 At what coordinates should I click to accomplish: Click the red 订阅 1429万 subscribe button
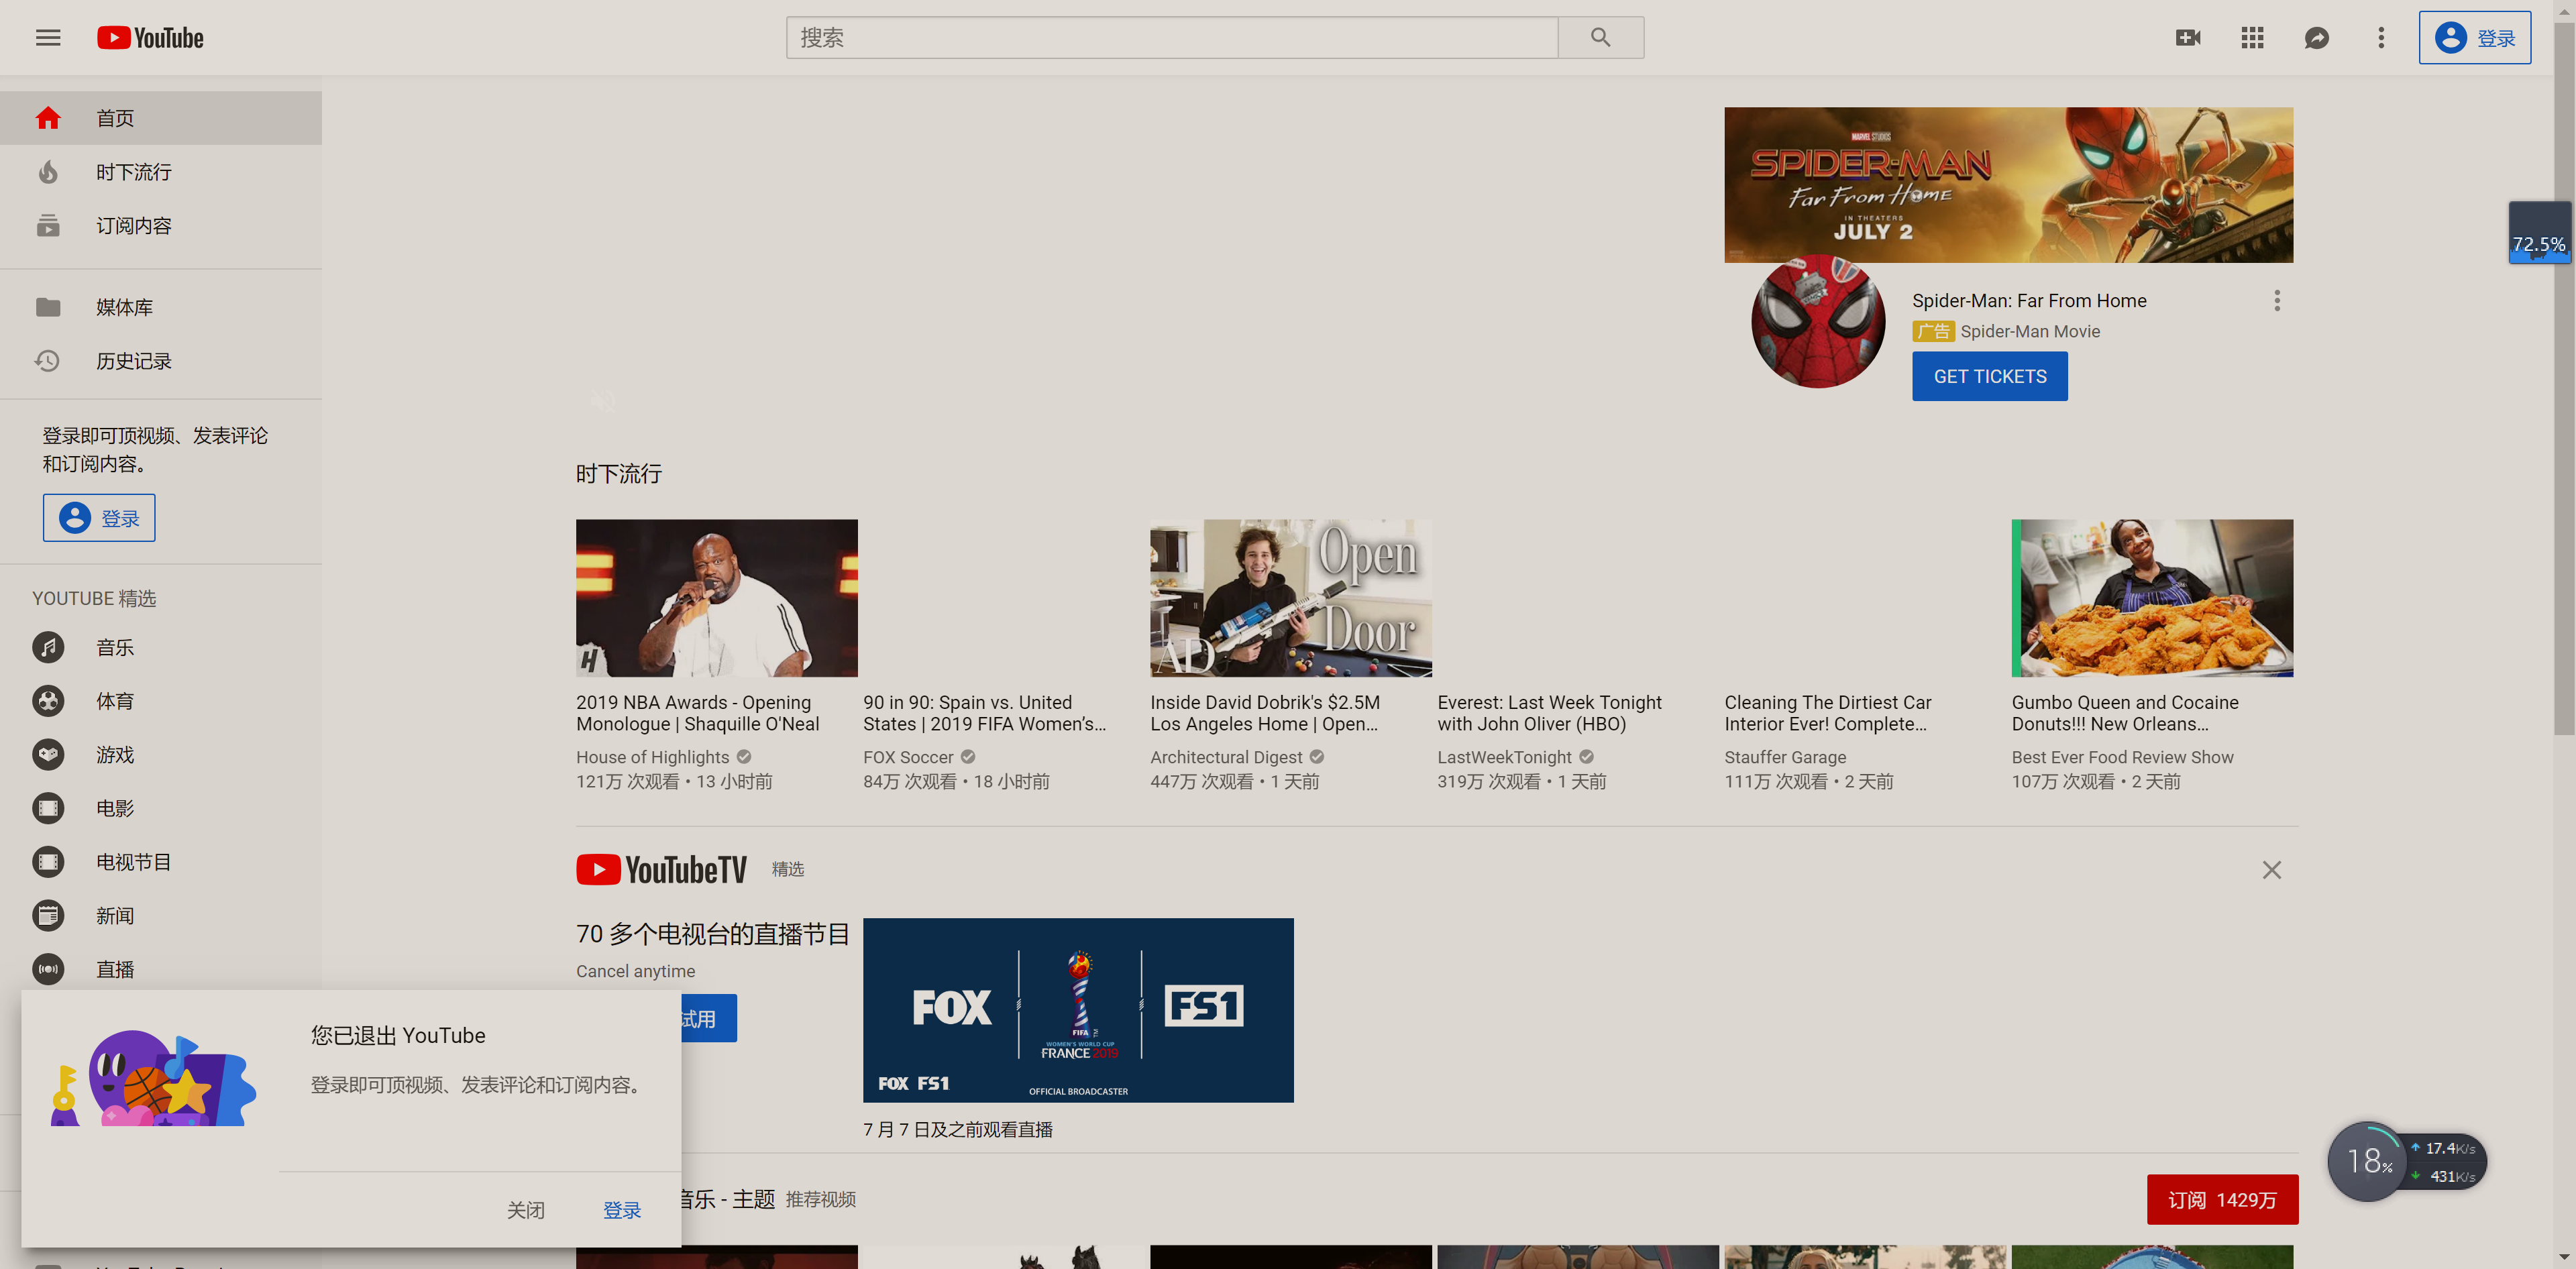(x=2222, y=1199)
